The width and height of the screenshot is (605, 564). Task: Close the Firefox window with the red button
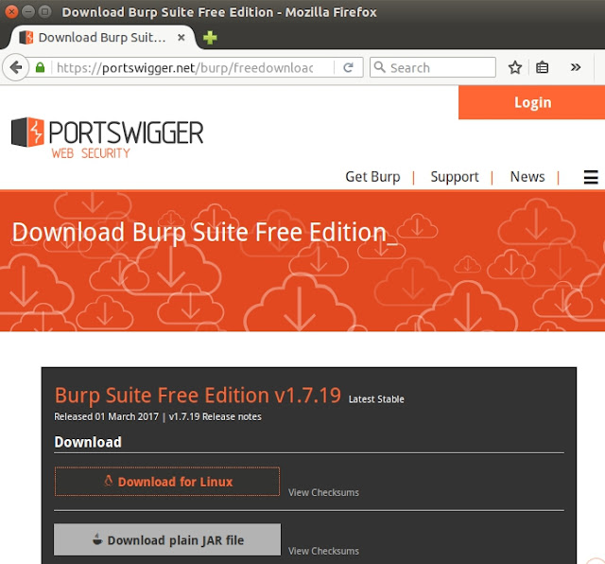click(11, 11)
